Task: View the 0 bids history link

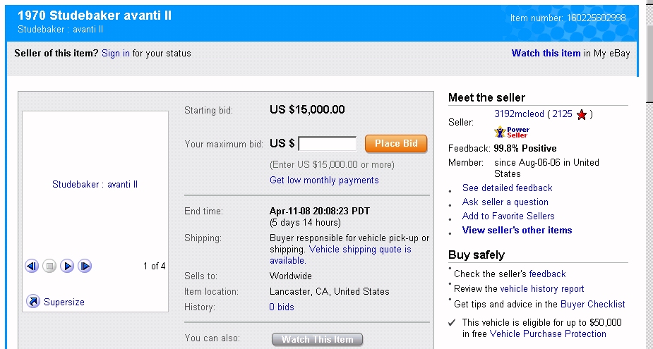Action: (282, 307)
